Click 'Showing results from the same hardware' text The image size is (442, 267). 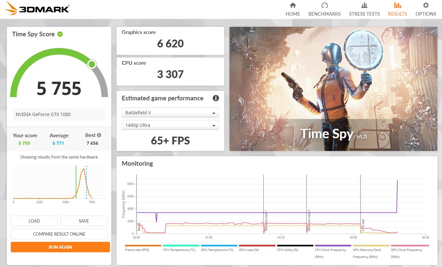coord(59,157)
